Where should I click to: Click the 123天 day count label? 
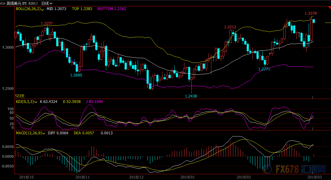click(20, 96)
